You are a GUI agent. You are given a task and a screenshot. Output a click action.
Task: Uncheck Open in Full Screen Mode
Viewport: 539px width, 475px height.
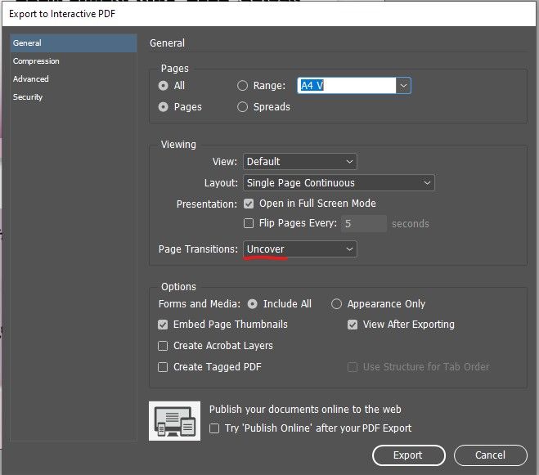pyautogui.click(x=249, y=204)
